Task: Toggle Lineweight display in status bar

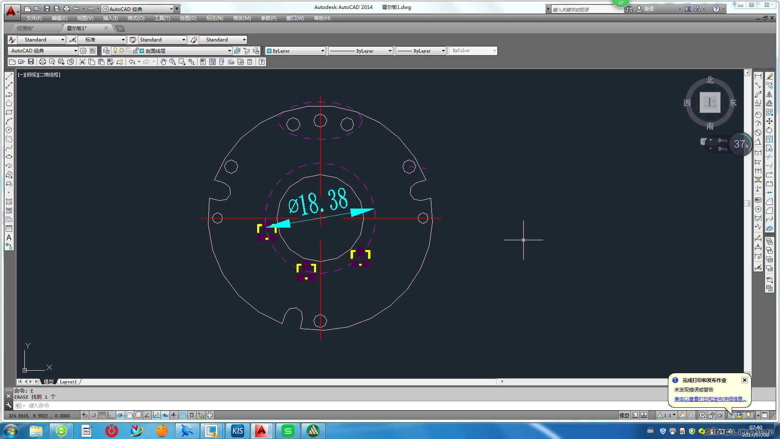Action: click(x=174, y=415)
